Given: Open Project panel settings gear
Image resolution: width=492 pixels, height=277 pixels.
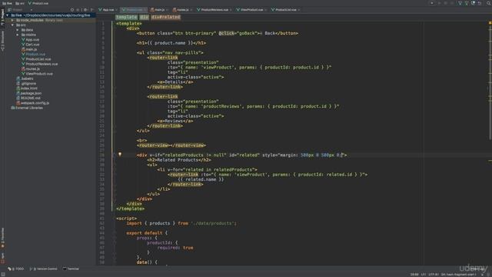Looking at the screenshot, I should pyautogui.click(x=85, y=10).
